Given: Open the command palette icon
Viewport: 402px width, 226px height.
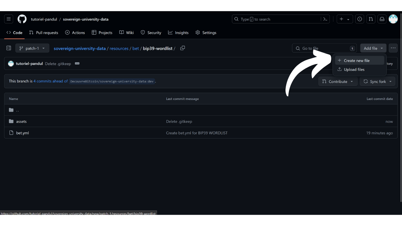Looking at the screenshot, I should pos(325,19).
